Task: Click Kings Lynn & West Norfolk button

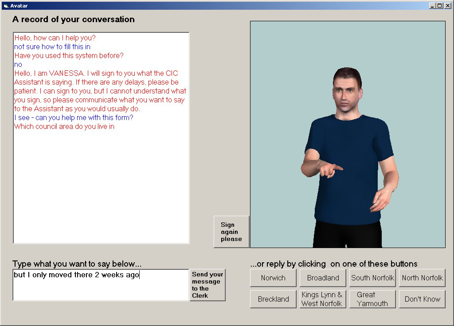Action: tap(323, 299)
